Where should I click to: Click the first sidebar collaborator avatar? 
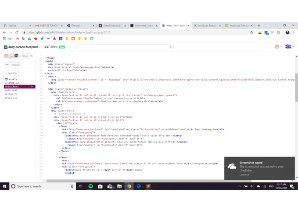pyautogui.click(x=6, y=56)
